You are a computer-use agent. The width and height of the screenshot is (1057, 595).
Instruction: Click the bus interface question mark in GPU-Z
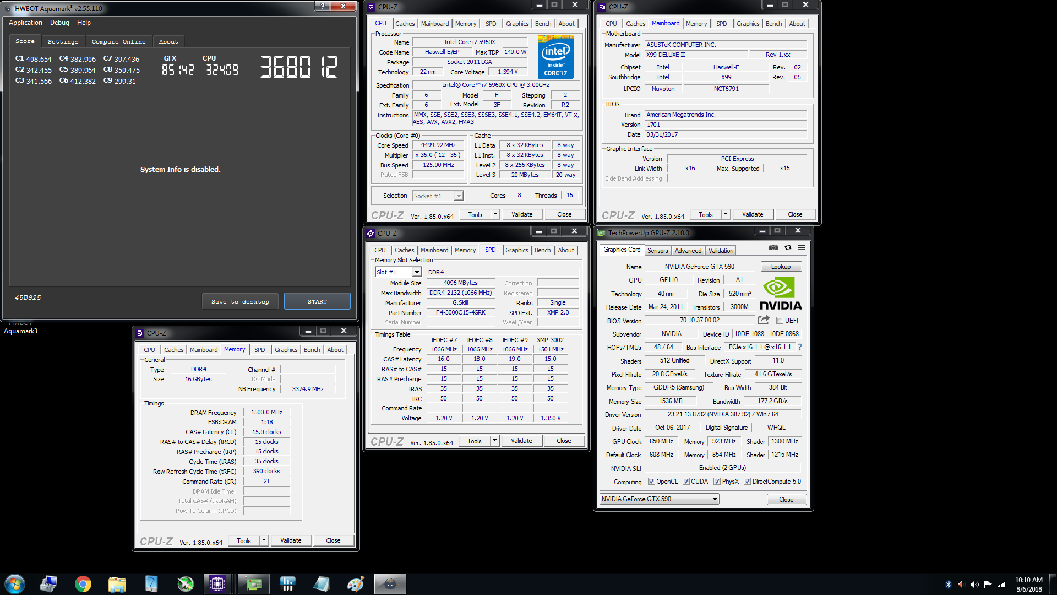tap(800, 347)
